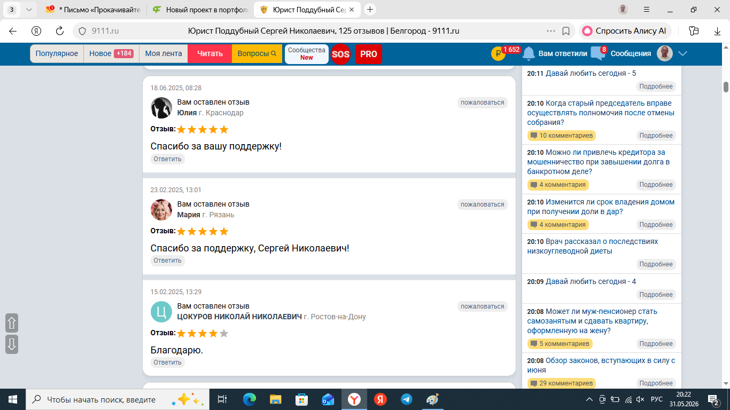Open the browser hamburger menu
This screenshot has height=410, width=730.
647,10
